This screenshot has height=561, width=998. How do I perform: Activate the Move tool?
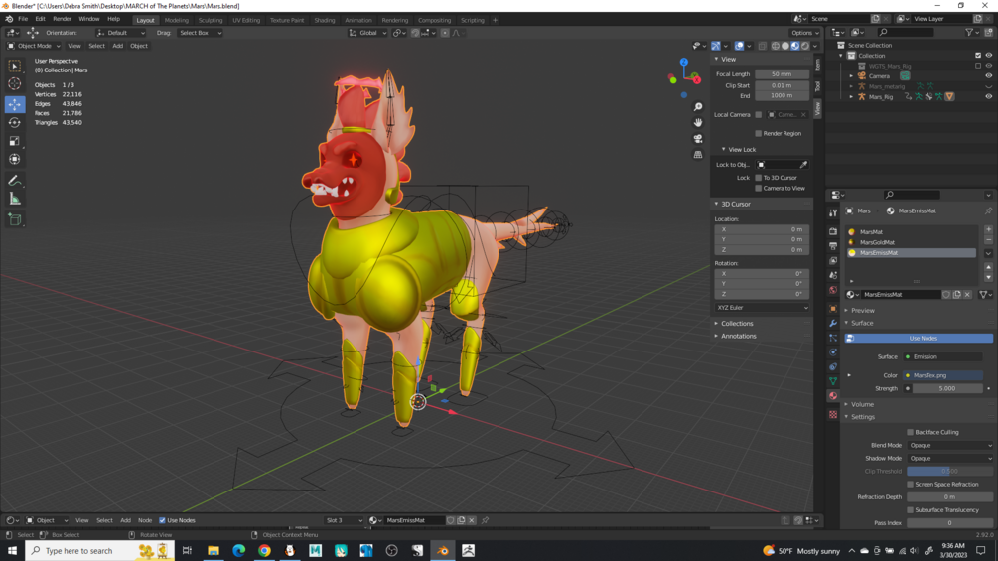pos(14,103)
